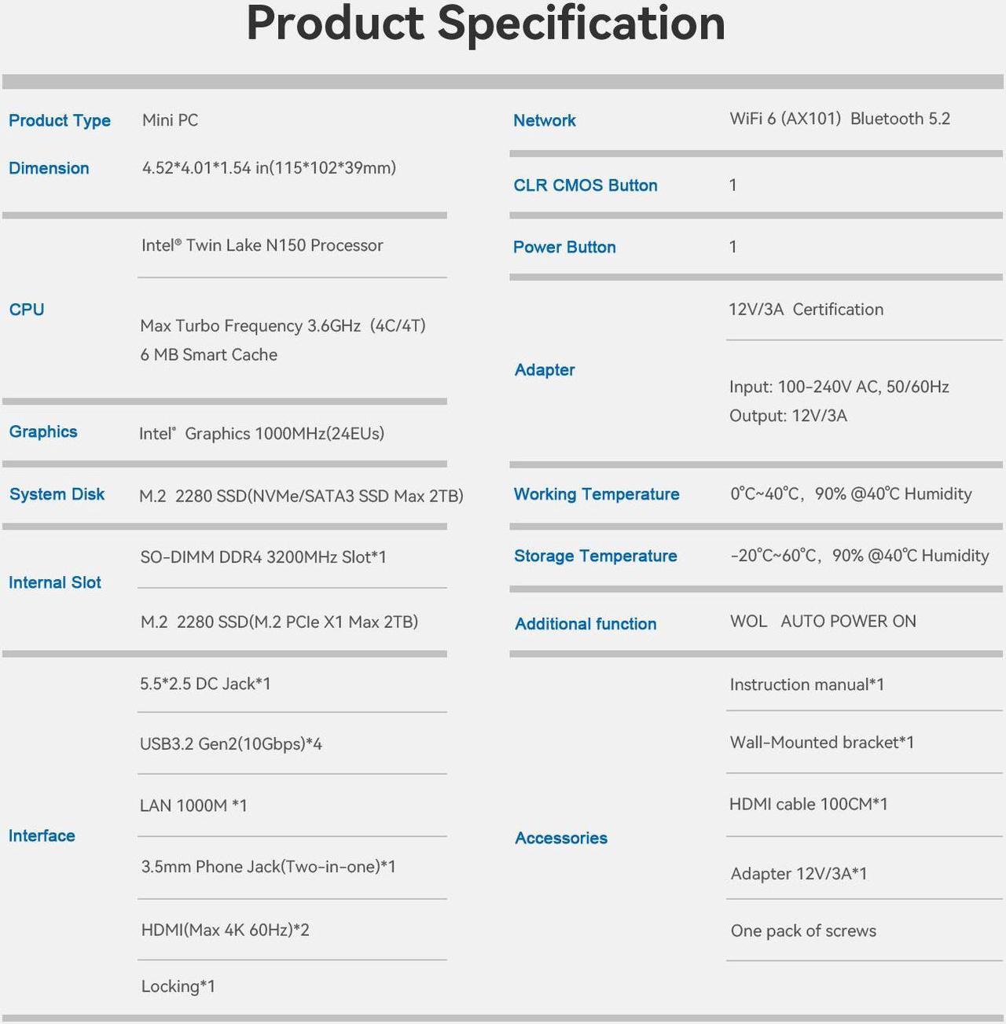Select the Graphics label
The width and height of the screenshot is (1006, 1024).
pos(43,431)
